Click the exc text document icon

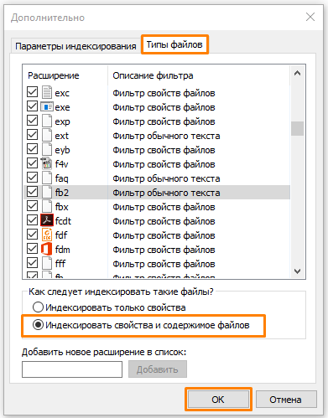47,92
